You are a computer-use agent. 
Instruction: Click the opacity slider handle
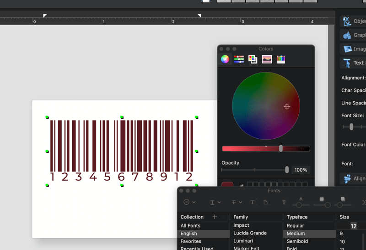[x=287, y=170]
